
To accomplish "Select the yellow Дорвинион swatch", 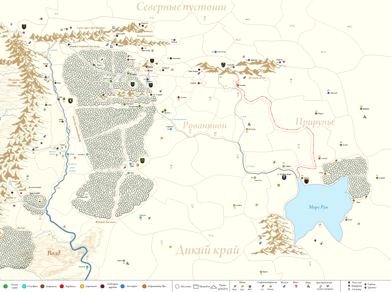I will (82, 286).
